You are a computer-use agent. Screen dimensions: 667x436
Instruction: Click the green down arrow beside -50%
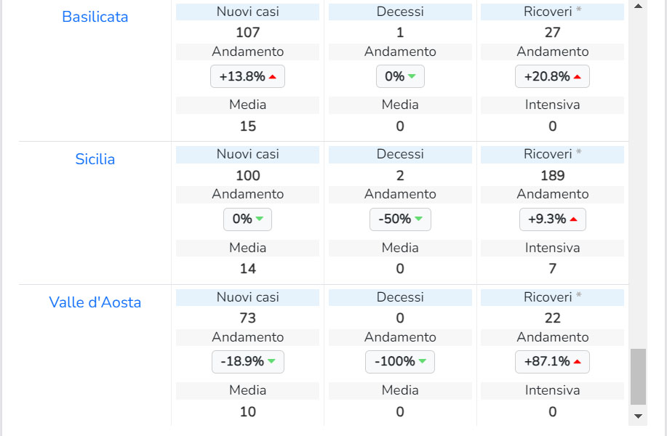click(x=418, y=219)
